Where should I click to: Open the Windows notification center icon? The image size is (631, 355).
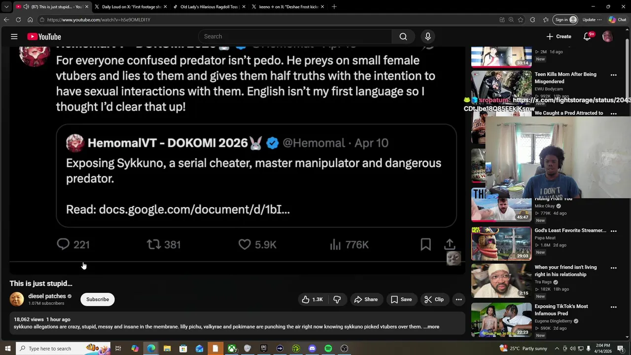click(x=621, y=349)
